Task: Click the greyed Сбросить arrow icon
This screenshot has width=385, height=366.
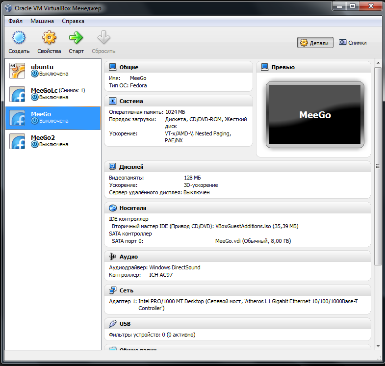Action: coord(103,38)
